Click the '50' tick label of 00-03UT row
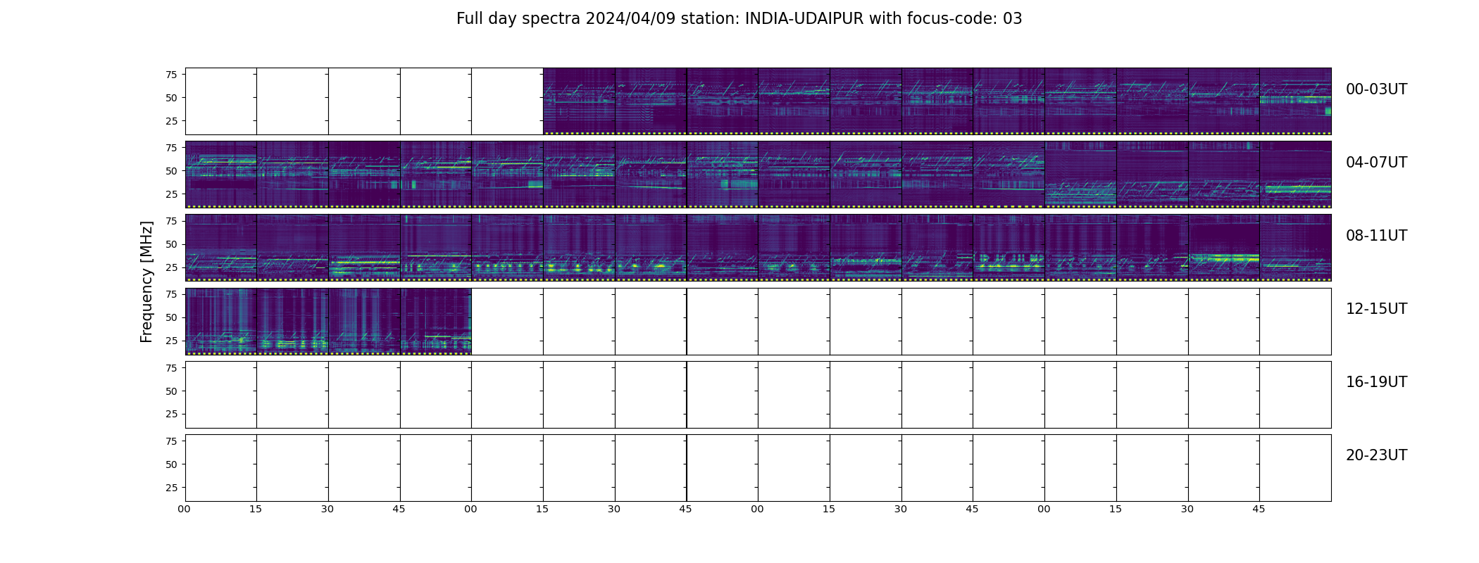The width and height of the screenshot is (1479, 563). 171,98
